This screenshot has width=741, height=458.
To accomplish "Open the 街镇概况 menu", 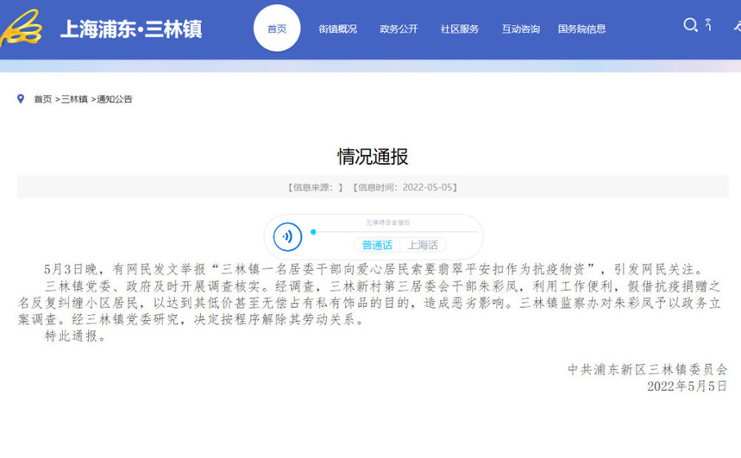I will pos(338,28).
